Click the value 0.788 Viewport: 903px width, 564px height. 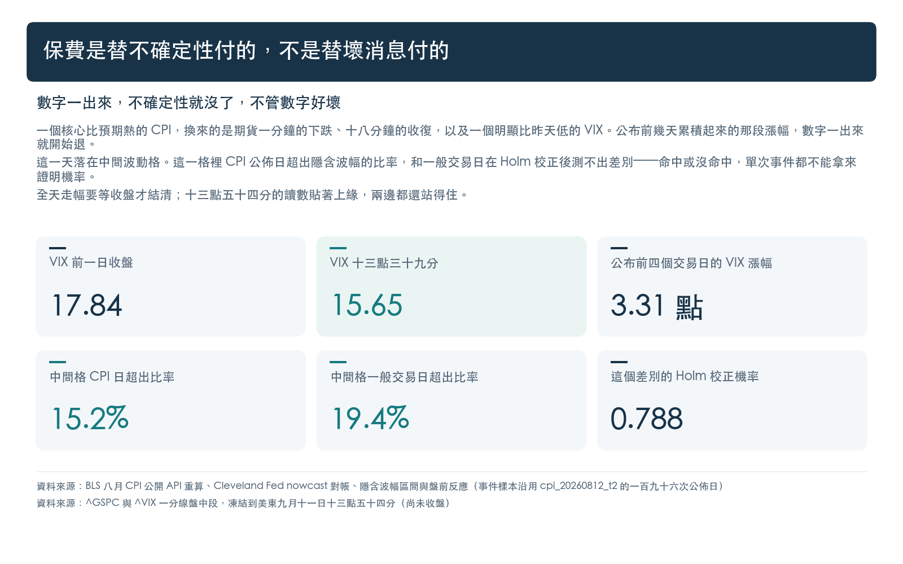(647, 419)
